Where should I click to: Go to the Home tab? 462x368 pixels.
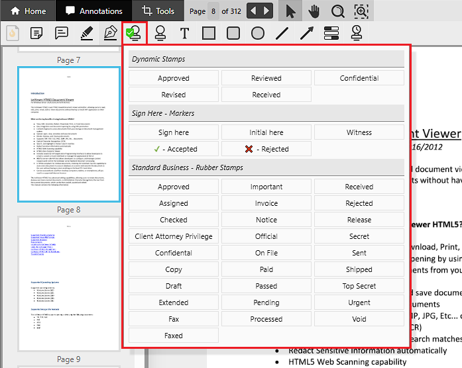click(29, 11)
